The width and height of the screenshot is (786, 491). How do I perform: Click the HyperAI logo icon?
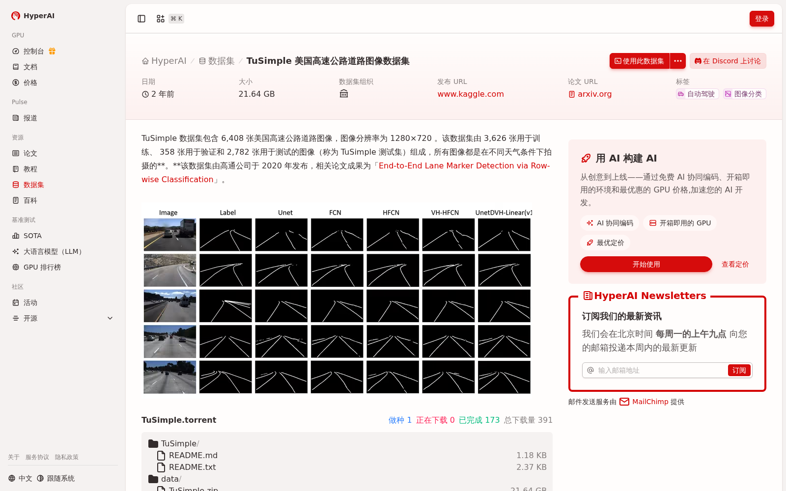[x=16, y=16]
